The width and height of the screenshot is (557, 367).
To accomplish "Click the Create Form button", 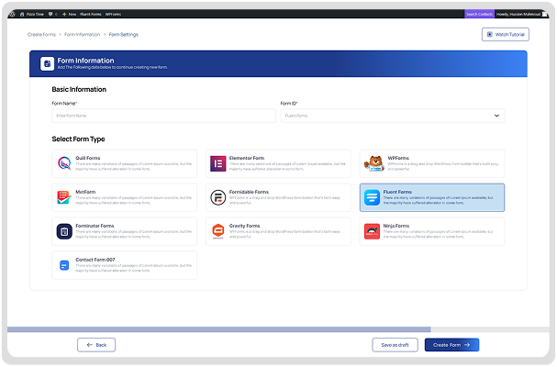I will click(x=451, y=345).
